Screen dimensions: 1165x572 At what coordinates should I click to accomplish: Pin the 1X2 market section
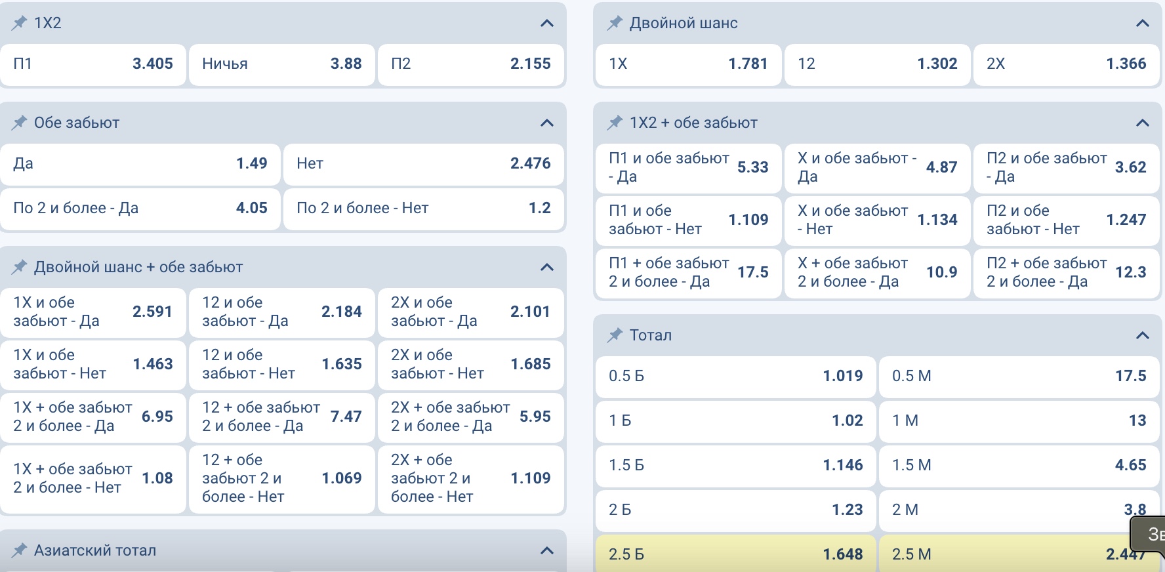20,23
